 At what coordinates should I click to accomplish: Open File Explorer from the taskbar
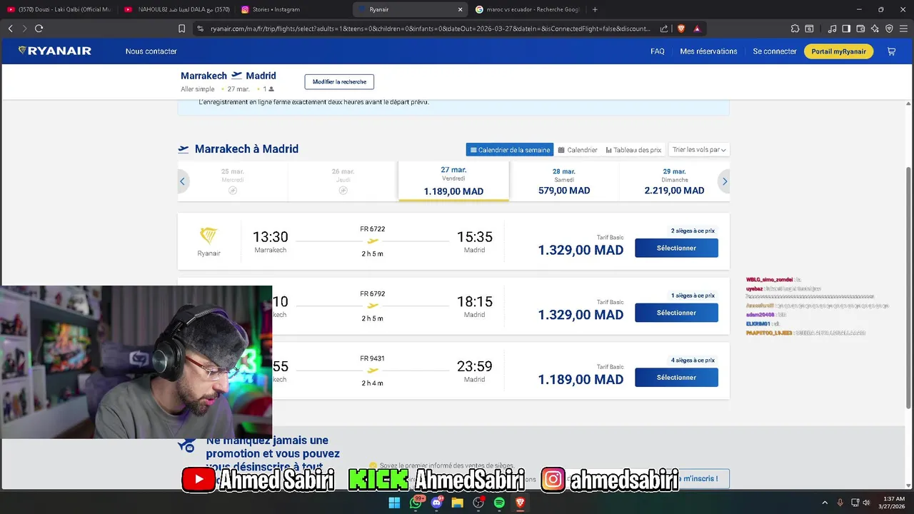(458, 503)
